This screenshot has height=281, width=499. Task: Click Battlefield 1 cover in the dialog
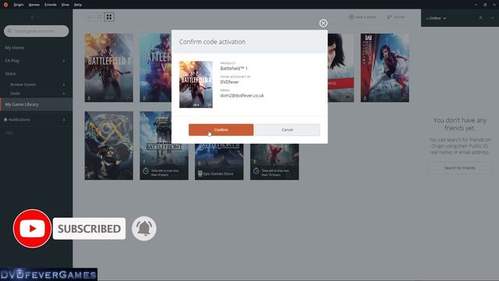196,84
